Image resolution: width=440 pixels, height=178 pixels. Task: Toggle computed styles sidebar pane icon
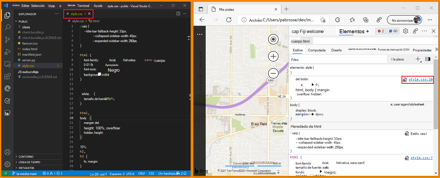tap(428, 59)
